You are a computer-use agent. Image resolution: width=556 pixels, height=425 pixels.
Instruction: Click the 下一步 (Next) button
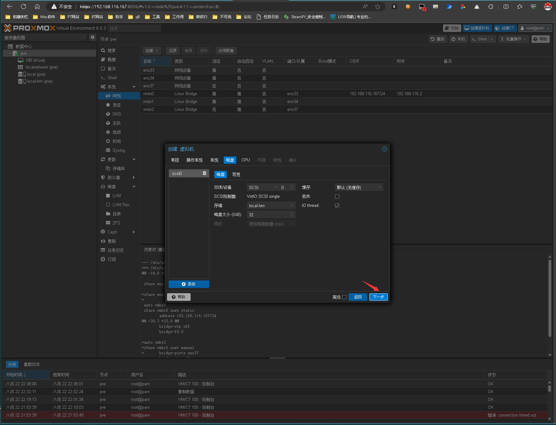coord(378,297)
